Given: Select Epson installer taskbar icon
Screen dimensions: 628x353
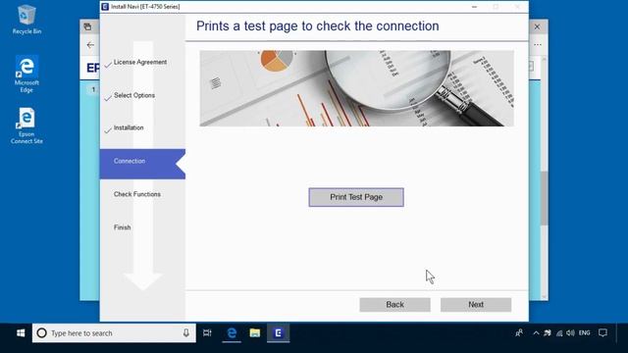Looking at the screenshot, I should [278, 333].
